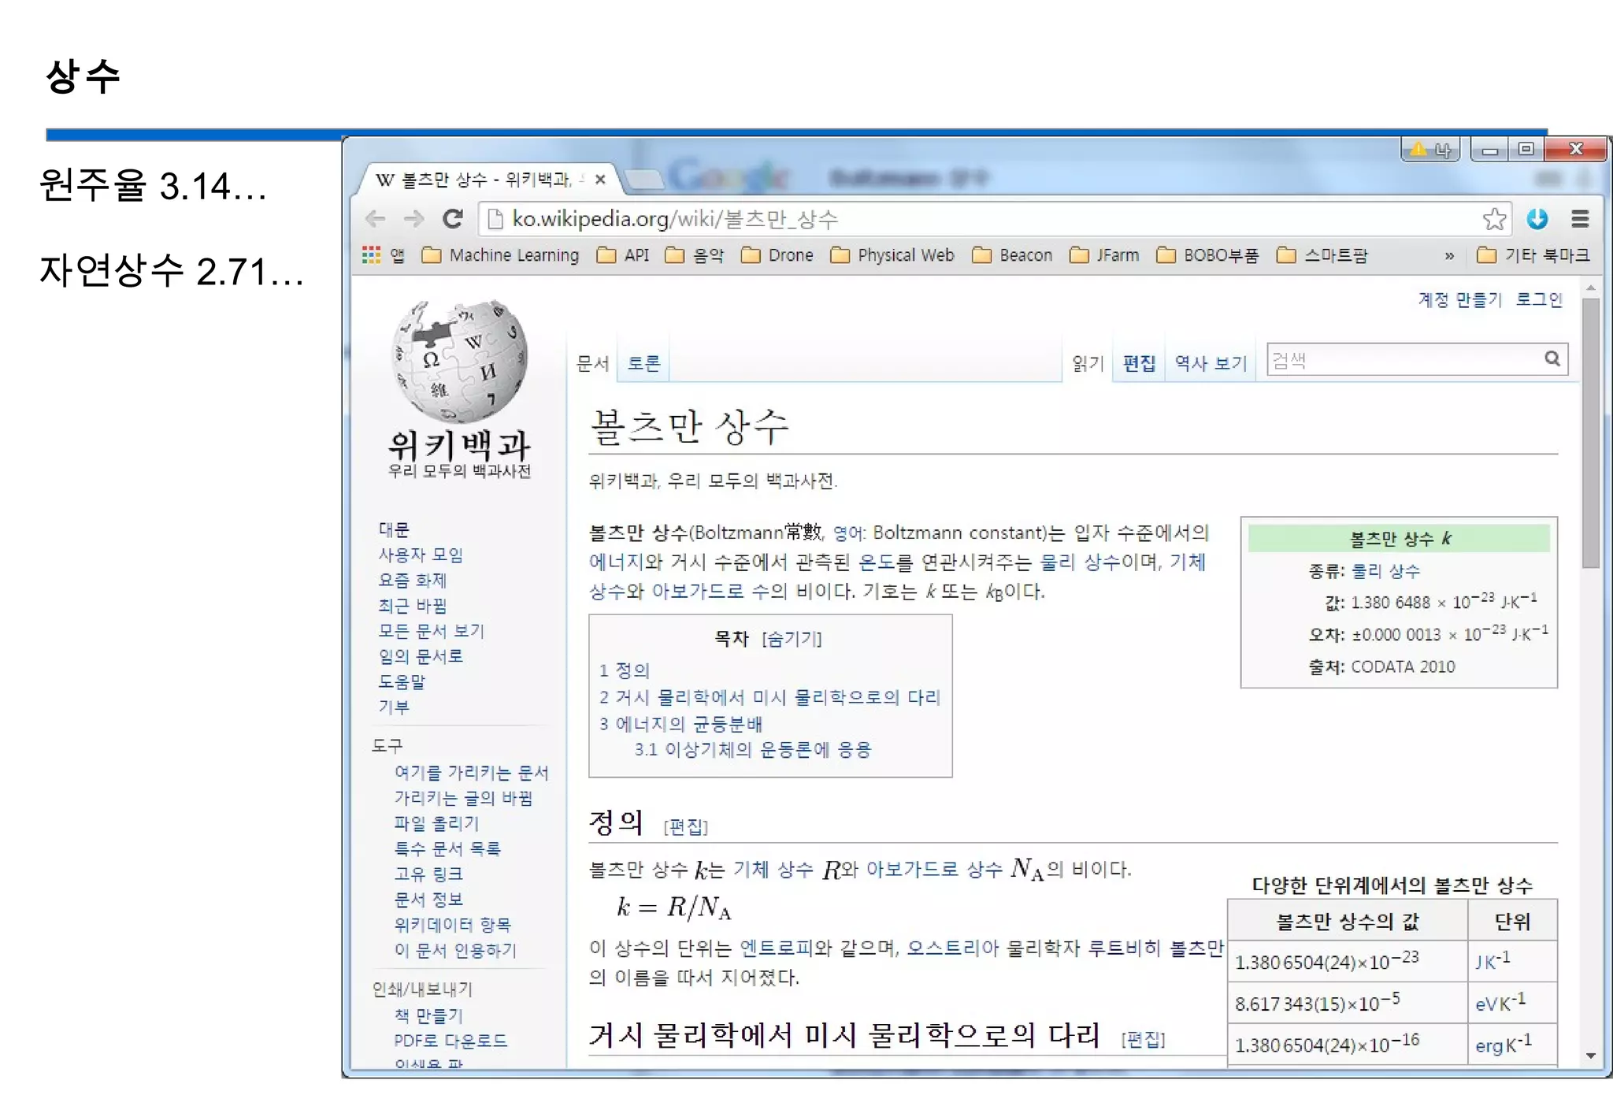The image size is (1613, 1117).
Task: Open the 역사 보기 tab
Action: 1211,363
